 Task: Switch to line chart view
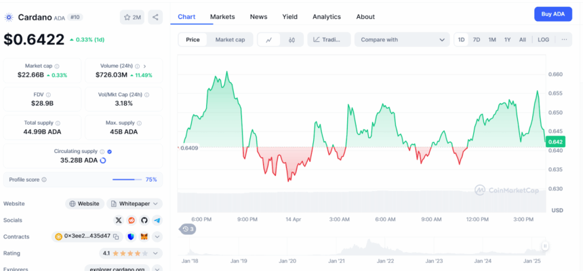pyautogui.click(x=269, y=40)
